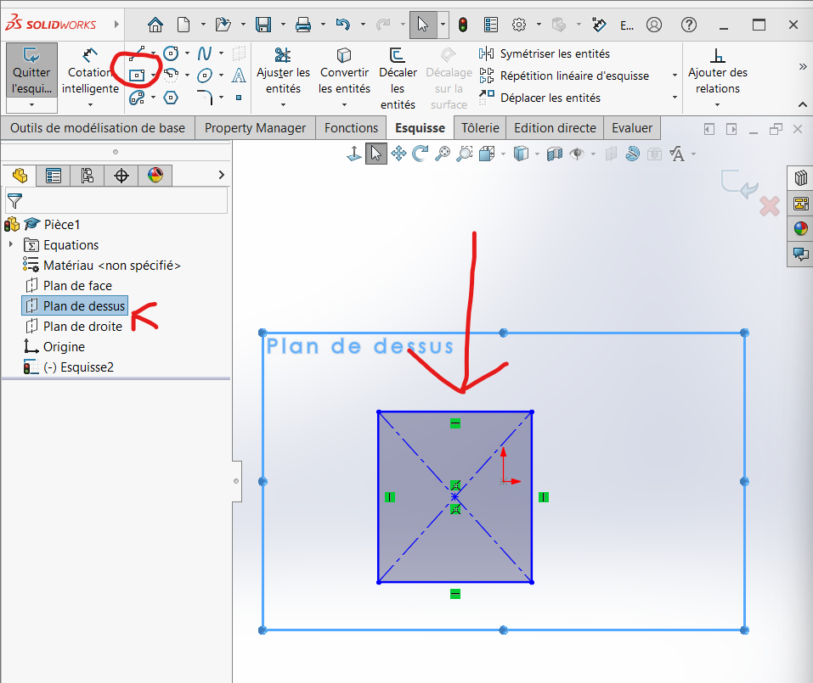Toggle Hide/Show items eye icon
The width and height of the screenshot is (813, 683).
577,154
